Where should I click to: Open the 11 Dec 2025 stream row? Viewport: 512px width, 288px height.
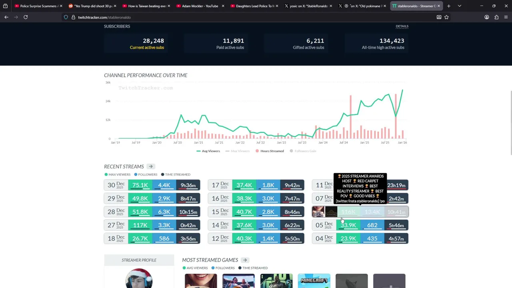pyautogui.click(x=360, y=185)
